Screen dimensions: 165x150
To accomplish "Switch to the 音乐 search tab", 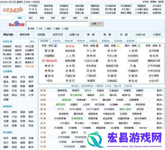I will click(31, 18).
